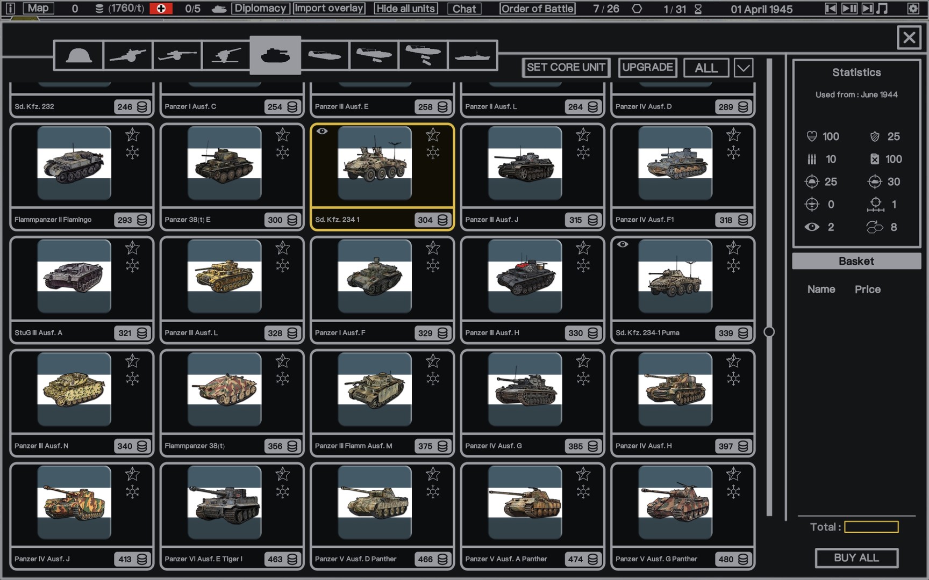Viewport: 929px width, 580px height.
Task: Switch to the ship units category tab
Action: click(x=473, y=55)
